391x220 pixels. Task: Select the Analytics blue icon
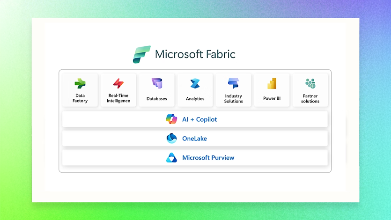click(x=195, y=84)
